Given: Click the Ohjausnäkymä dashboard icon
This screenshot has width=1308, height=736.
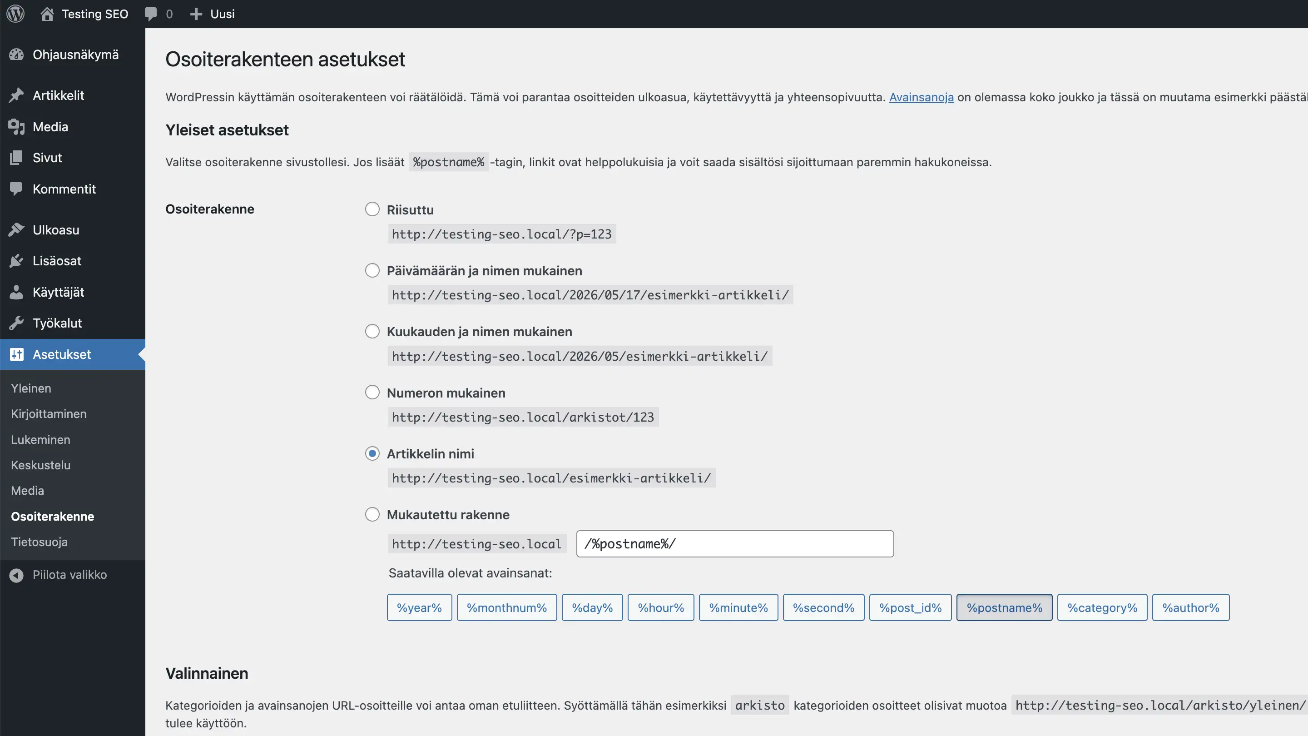Looking at the screenshot, I should click(x=16, y=55).
